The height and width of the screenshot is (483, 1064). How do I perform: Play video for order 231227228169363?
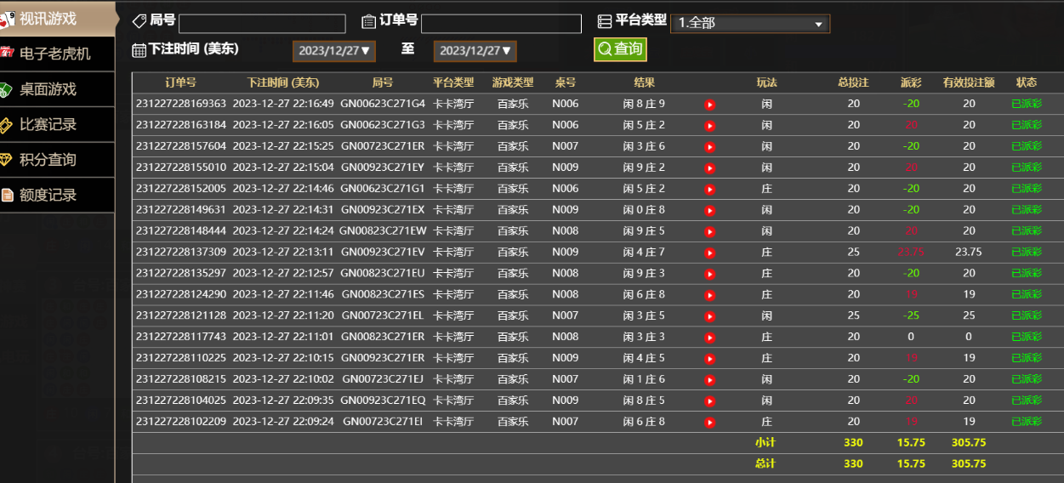tap(709, 105)
